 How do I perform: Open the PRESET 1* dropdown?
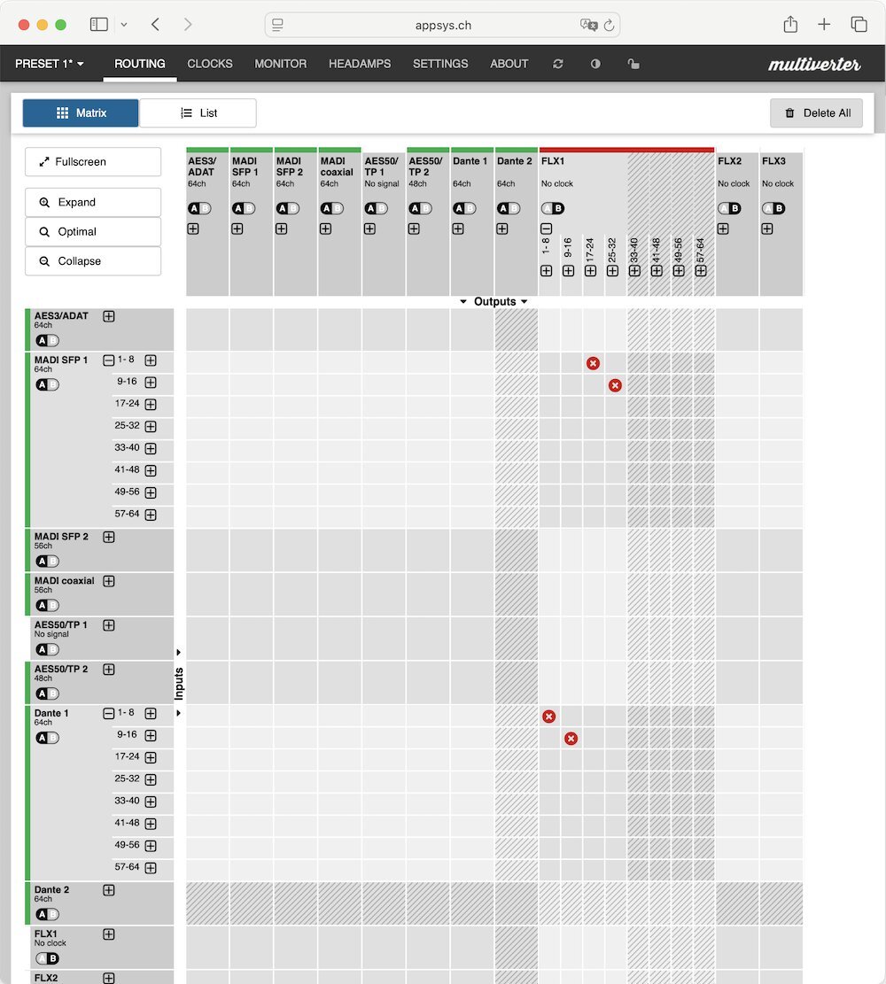[50, 64]
